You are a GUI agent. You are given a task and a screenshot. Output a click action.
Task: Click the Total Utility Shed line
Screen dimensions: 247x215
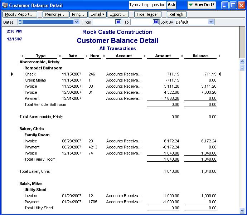[121, 208]
